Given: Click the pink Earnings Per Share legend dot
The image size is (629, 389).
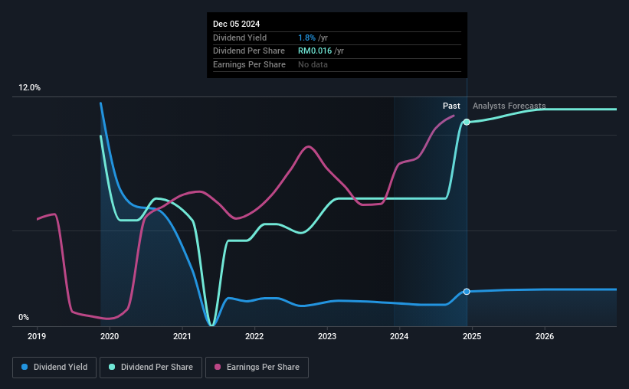Looking at the screenshot, I should (x=218, y=367).
